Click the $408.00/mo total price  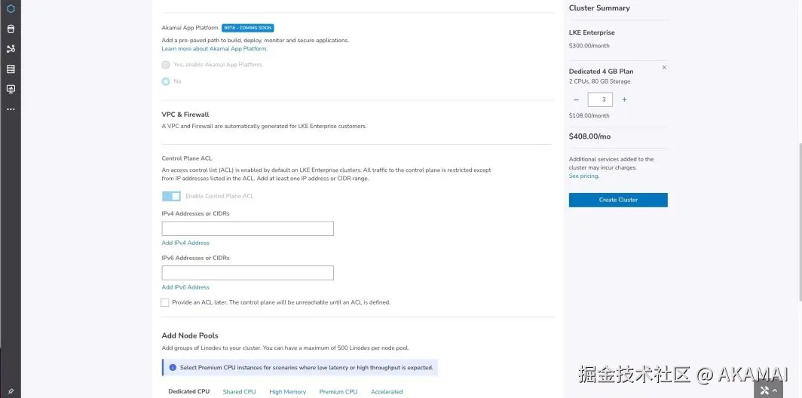[x=589, y=136]
